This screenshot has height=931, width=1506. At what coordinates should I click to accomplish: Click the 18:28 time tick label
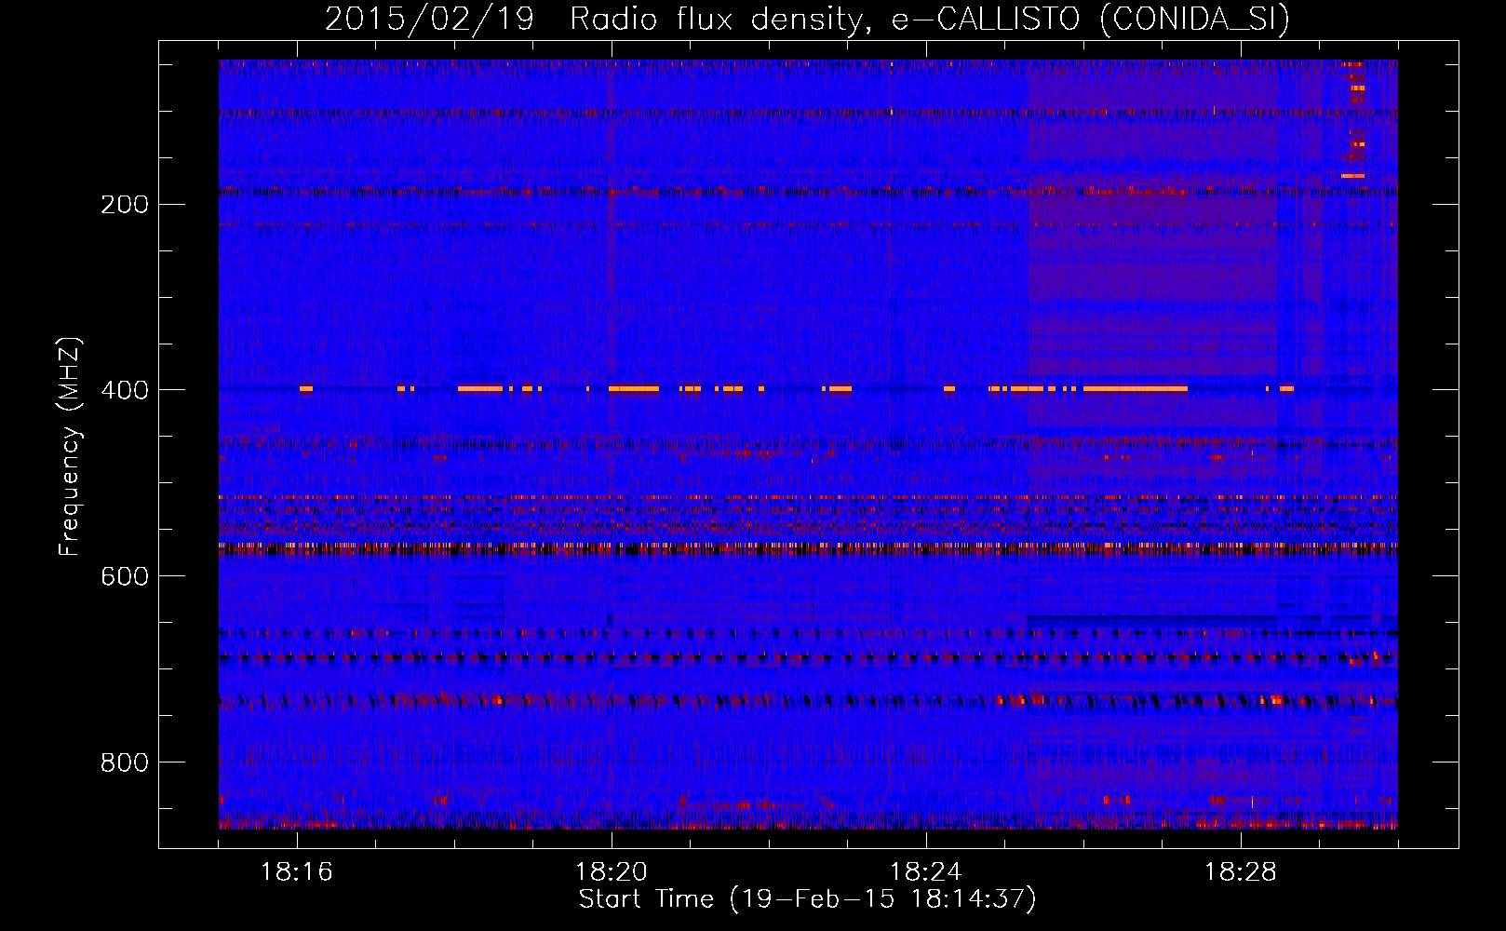point(1241,872)
